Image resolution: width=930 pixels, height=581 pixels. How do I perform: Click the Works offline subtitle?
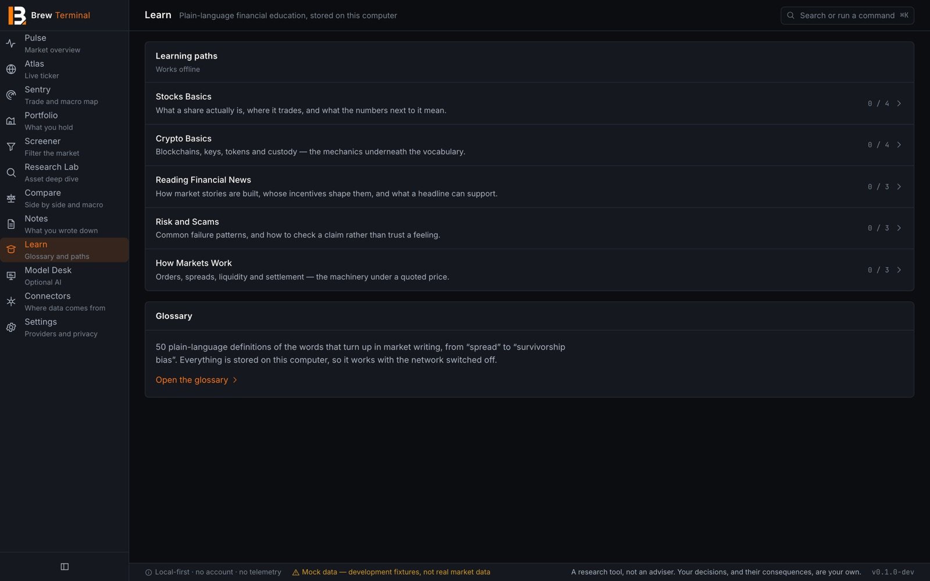point(178,69)
